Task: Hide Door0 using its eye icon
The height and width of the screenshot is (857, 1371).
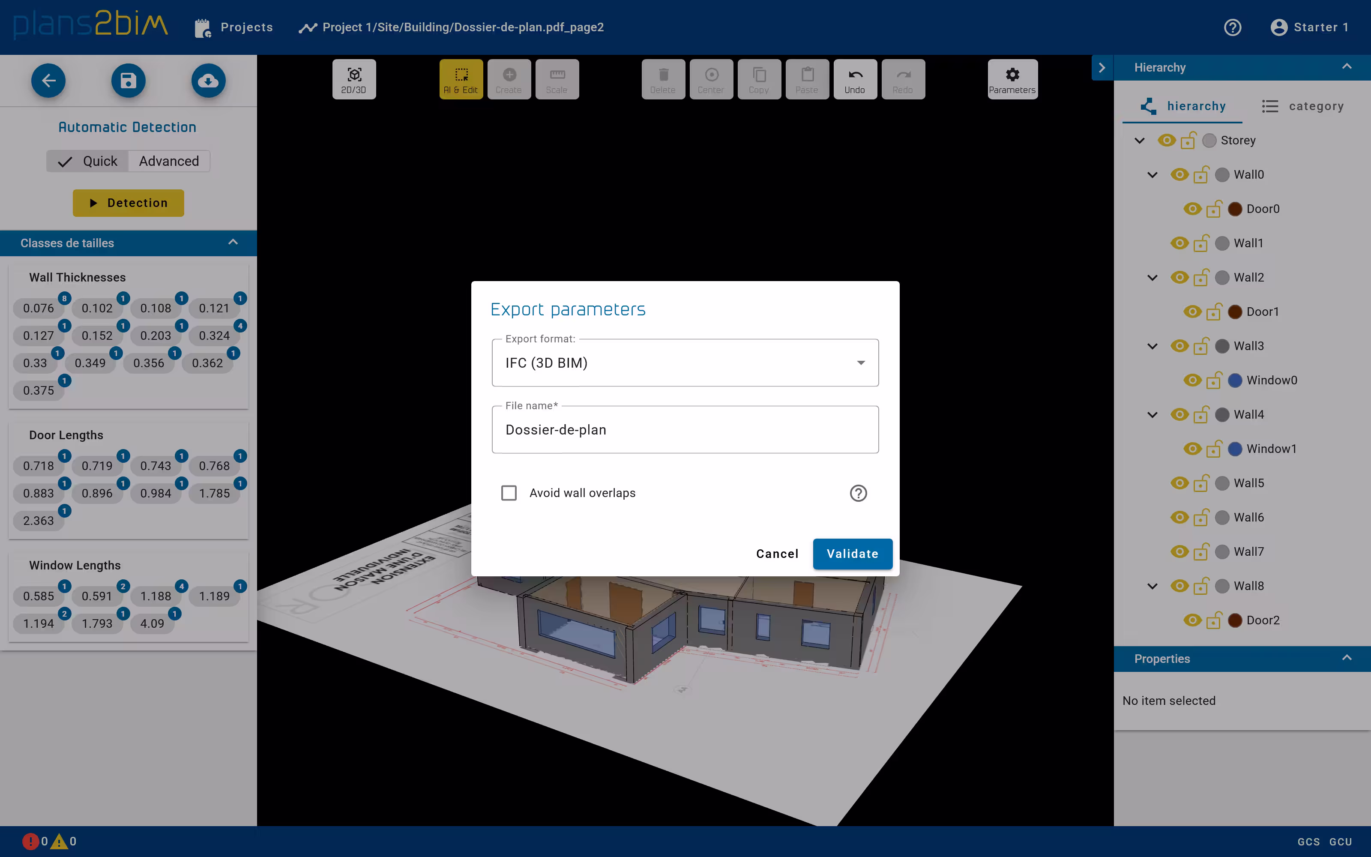Action: point(1192,209)
